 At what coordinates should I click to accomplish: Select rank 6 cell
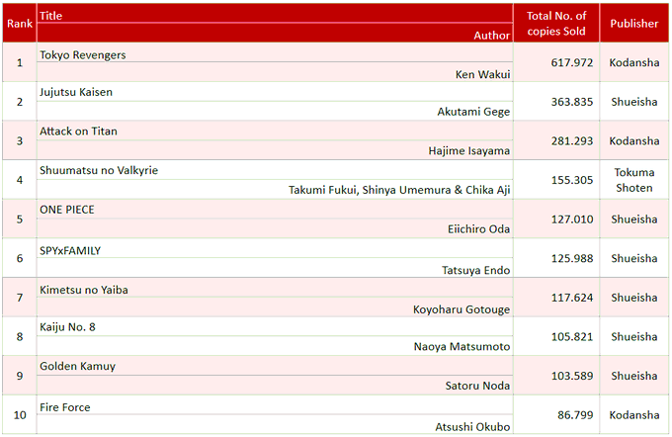(20, 258)
